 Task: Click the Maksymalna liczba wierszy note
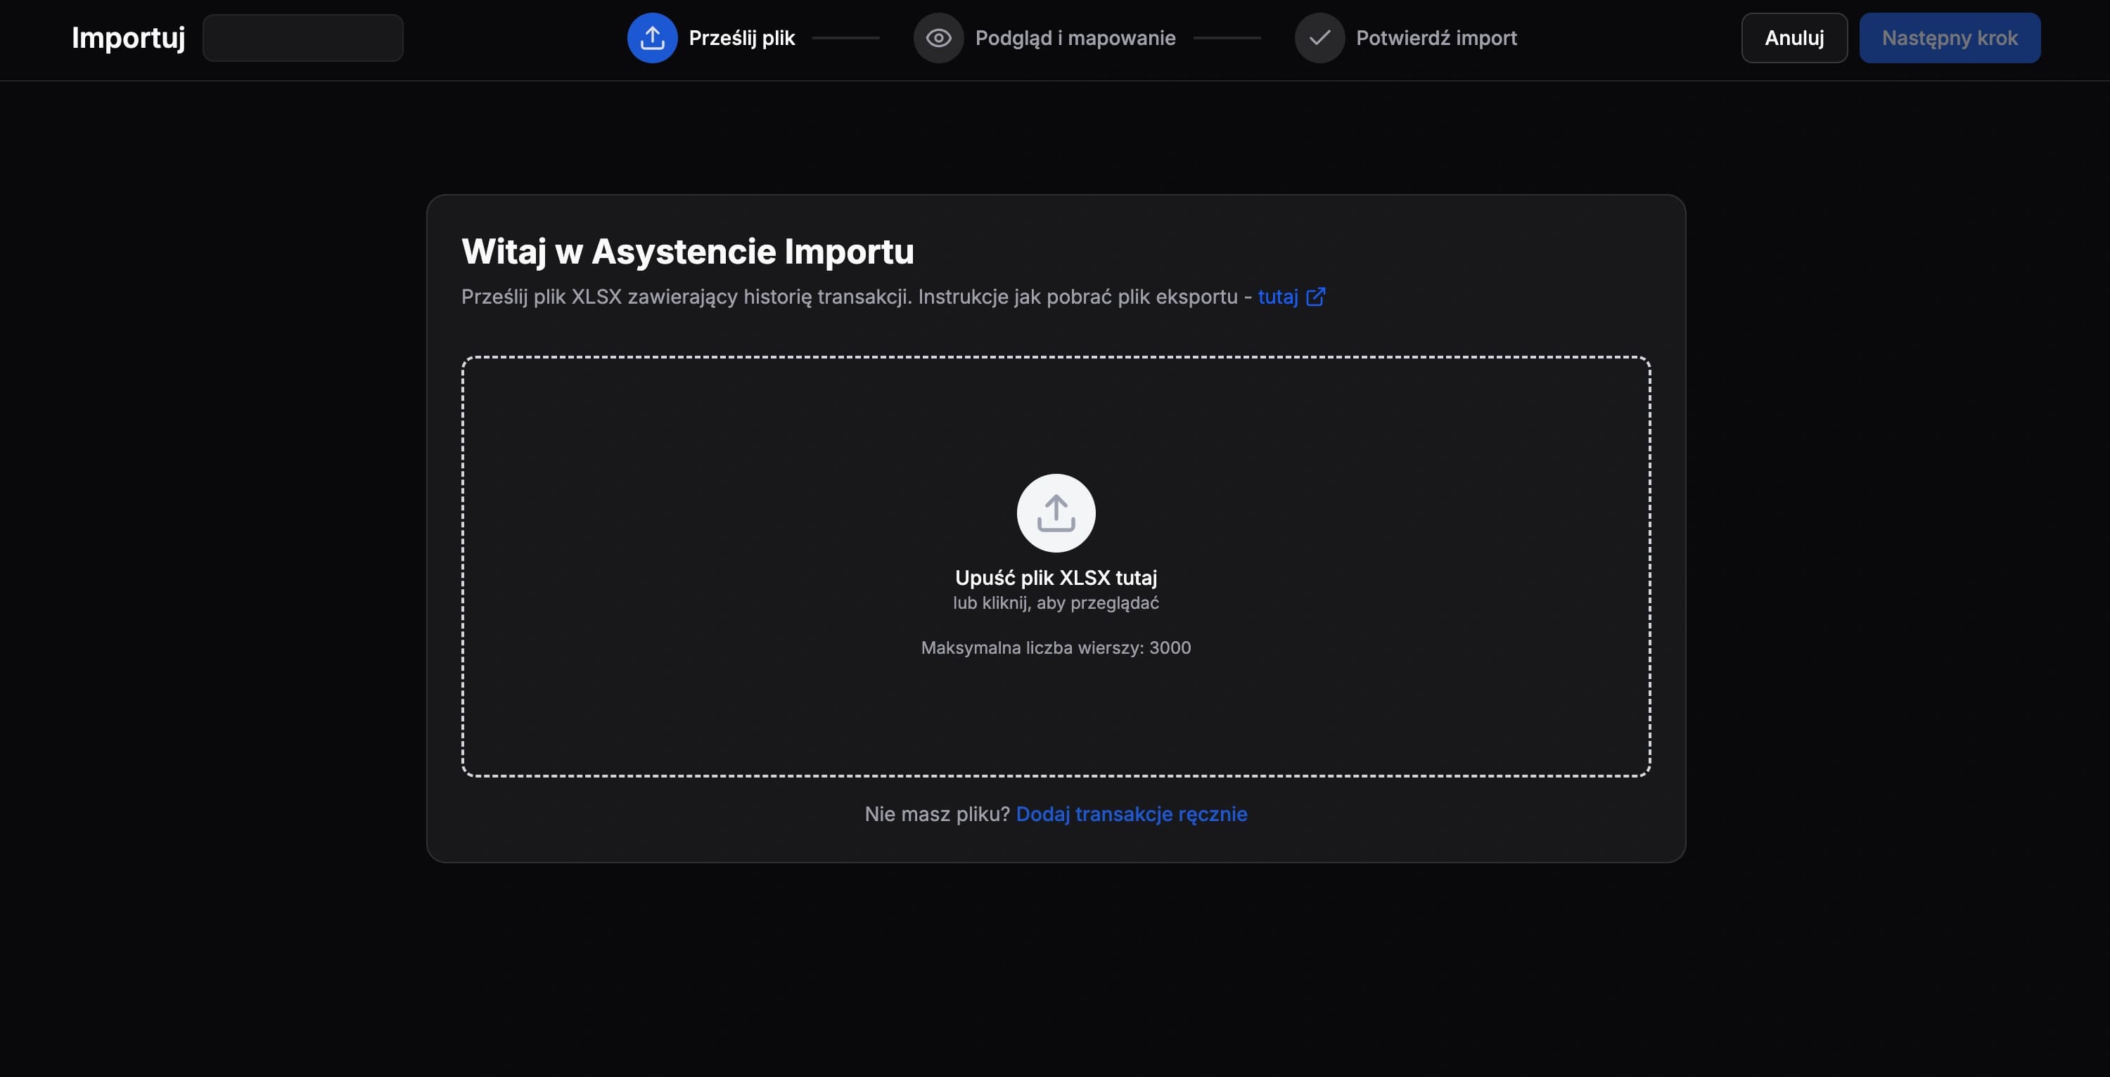coord(1056,648)
